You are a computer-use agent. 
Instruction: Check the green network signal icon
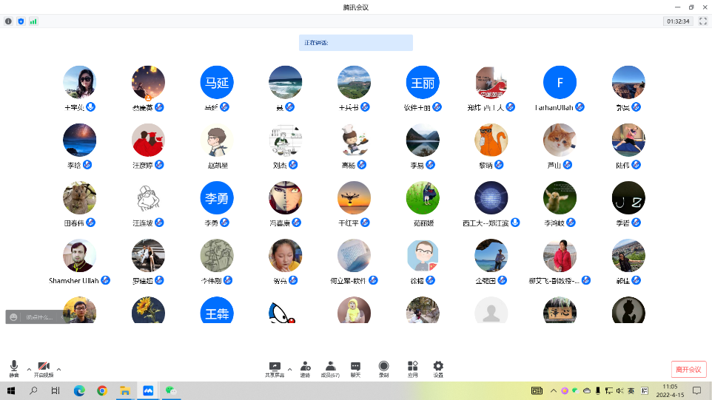tap(33, 21)
